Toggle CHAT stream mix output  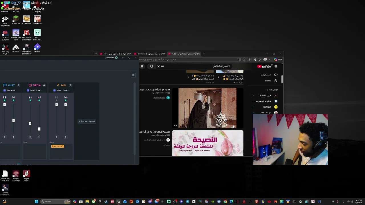point(13,97)
